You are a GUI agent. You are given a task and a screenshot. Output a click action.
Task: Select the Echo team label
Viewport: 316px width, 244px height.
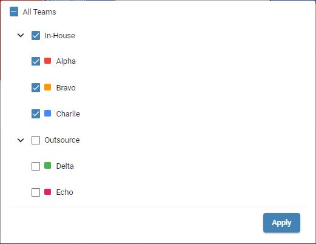(x=64, y=192)
